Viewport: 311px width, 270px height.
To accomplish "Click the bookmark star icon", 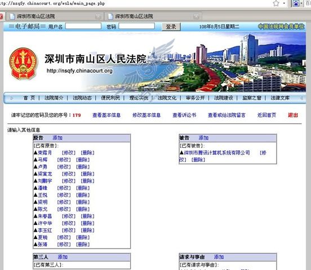I will pyautogui.click(x=276, y=3).
